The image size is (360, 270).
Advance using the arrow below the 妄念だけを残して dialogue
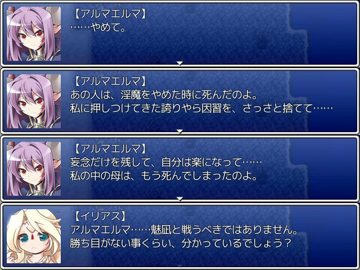(180, 199)
